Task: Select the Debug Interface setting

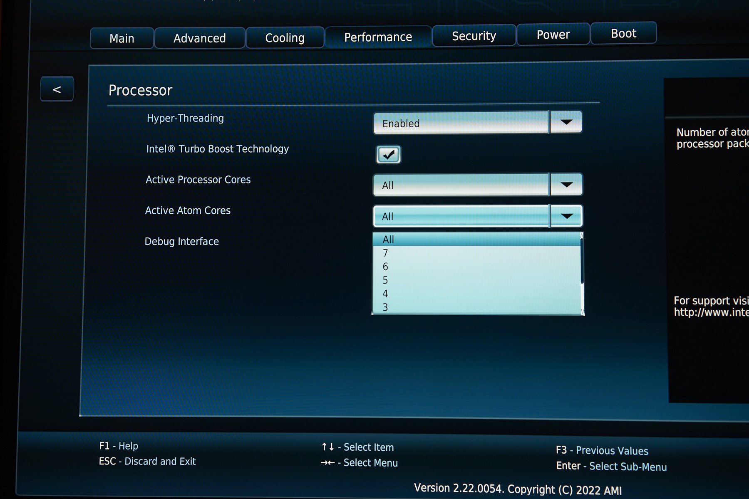Action: click(181, 241)
